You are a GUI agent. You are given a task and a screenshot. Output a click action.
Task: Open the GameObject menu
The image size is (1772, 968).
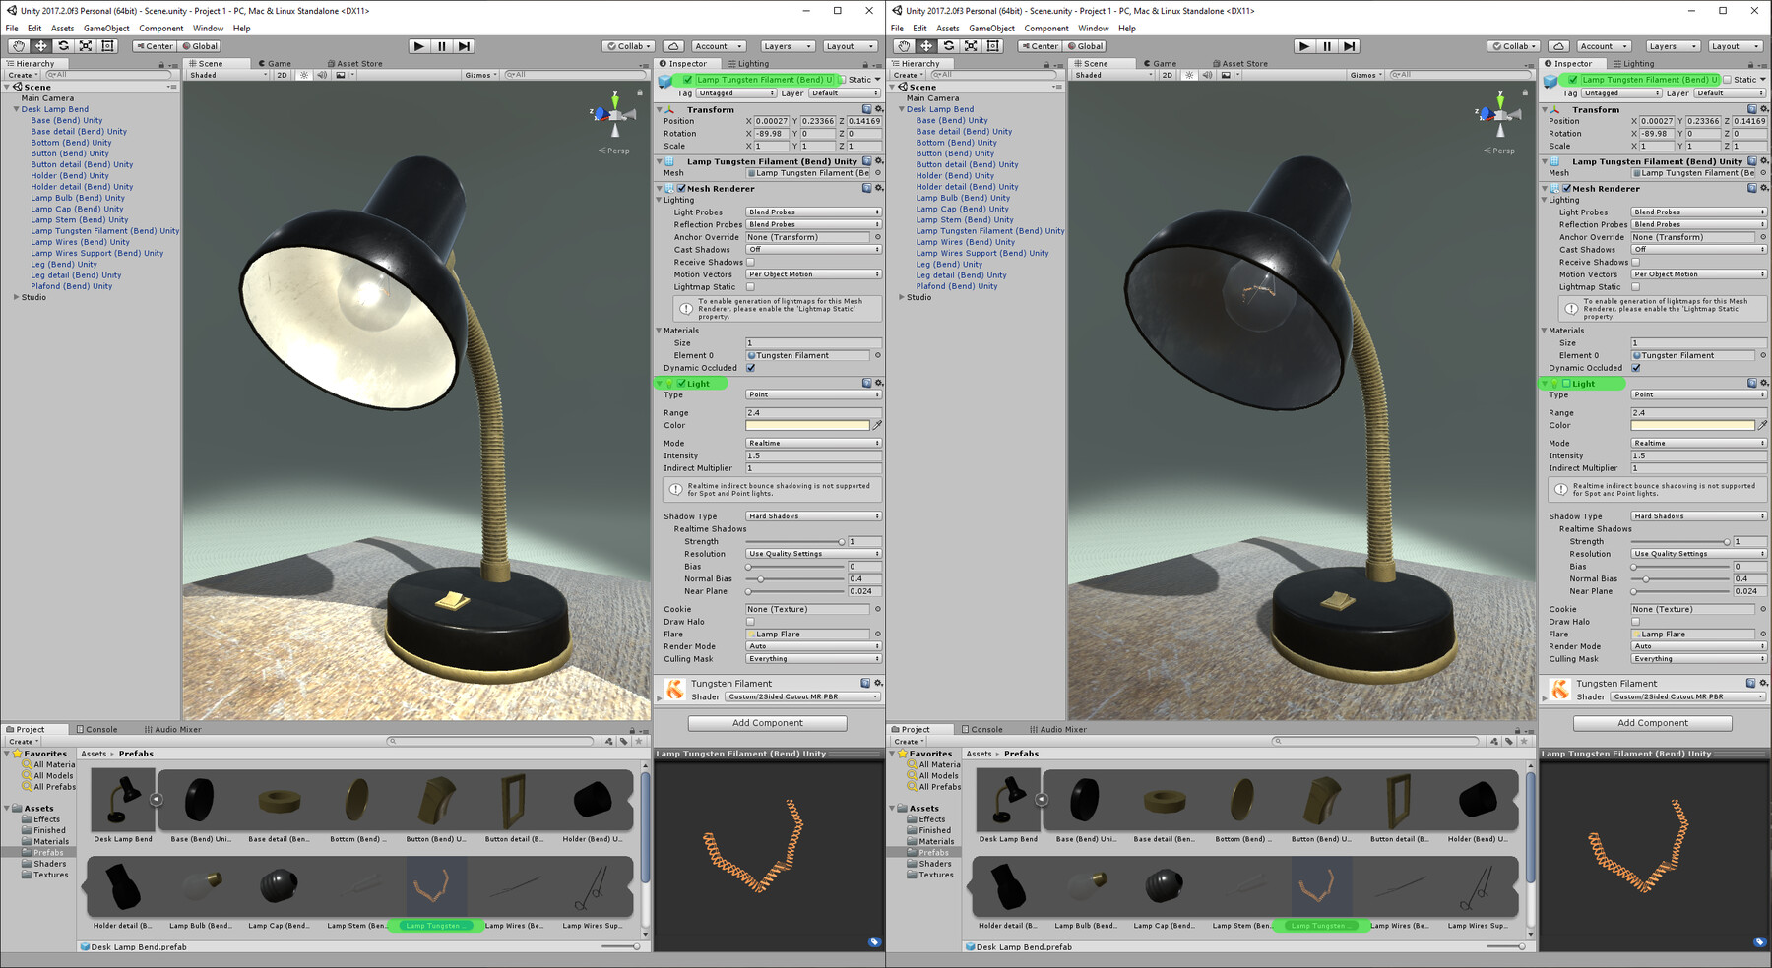tap(105, 28)
